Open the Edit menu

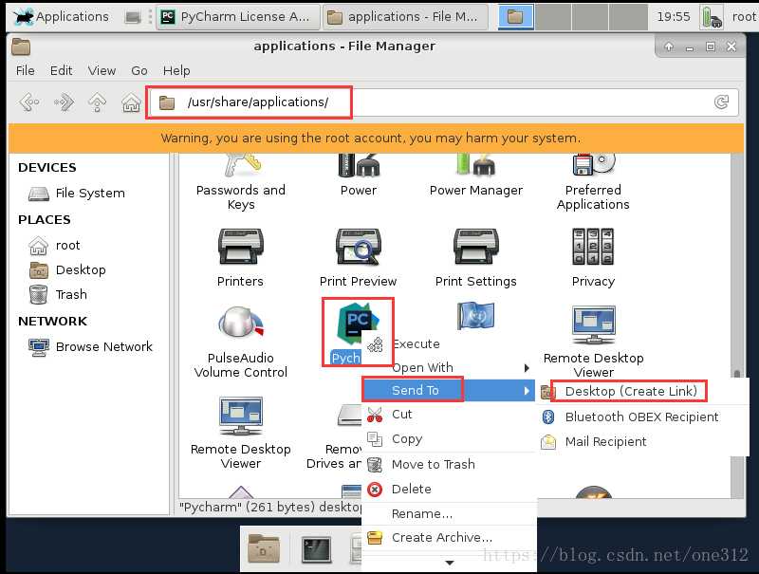tap(61, 70)
